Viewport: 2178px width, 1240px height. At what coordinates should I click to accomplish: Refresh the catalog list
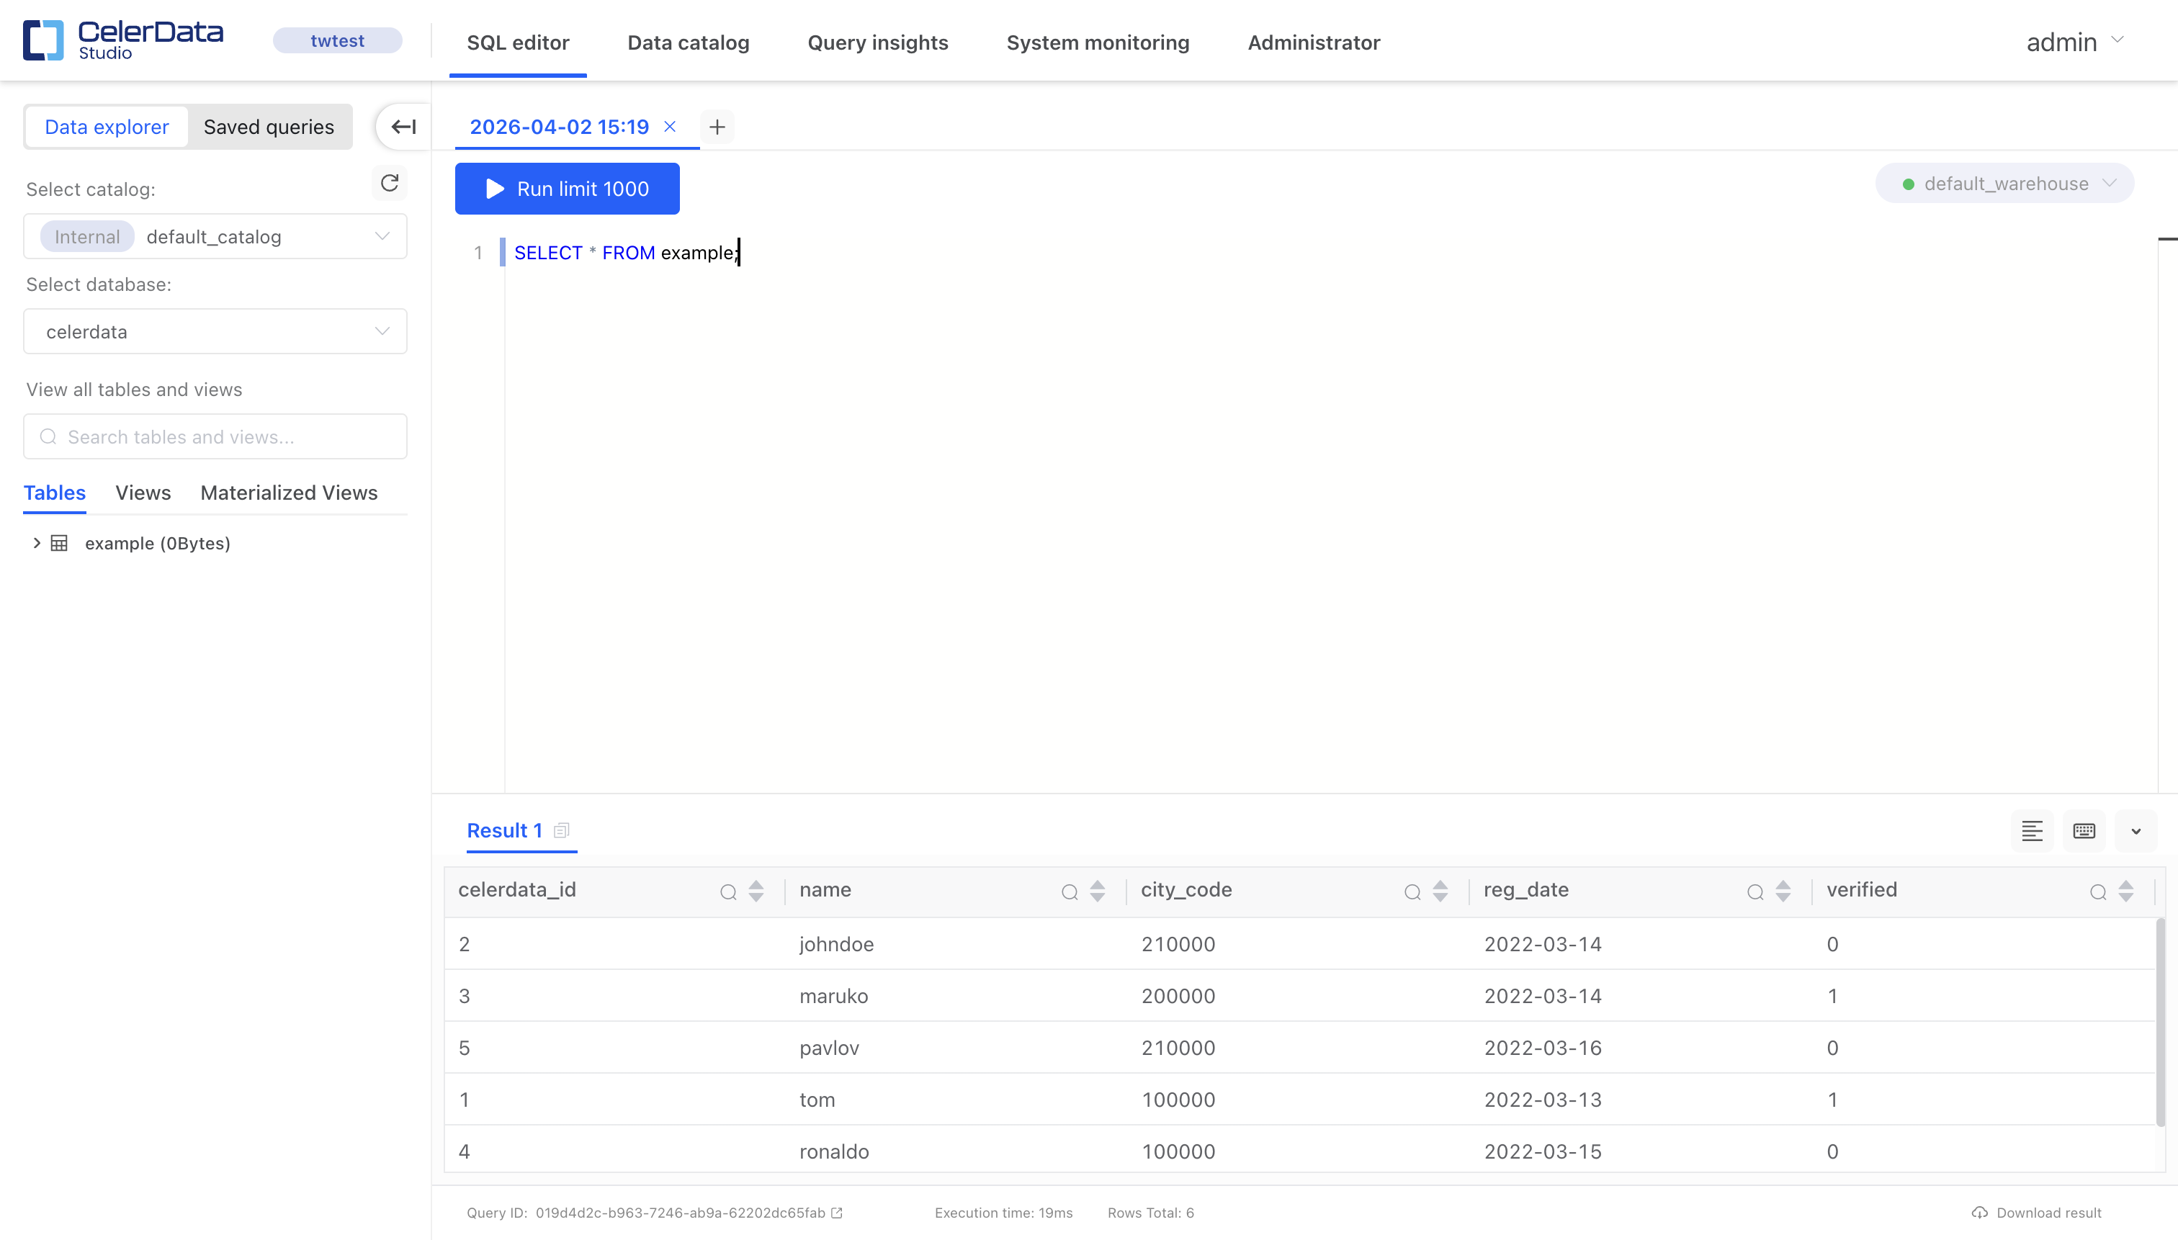(x=389, y=182)
